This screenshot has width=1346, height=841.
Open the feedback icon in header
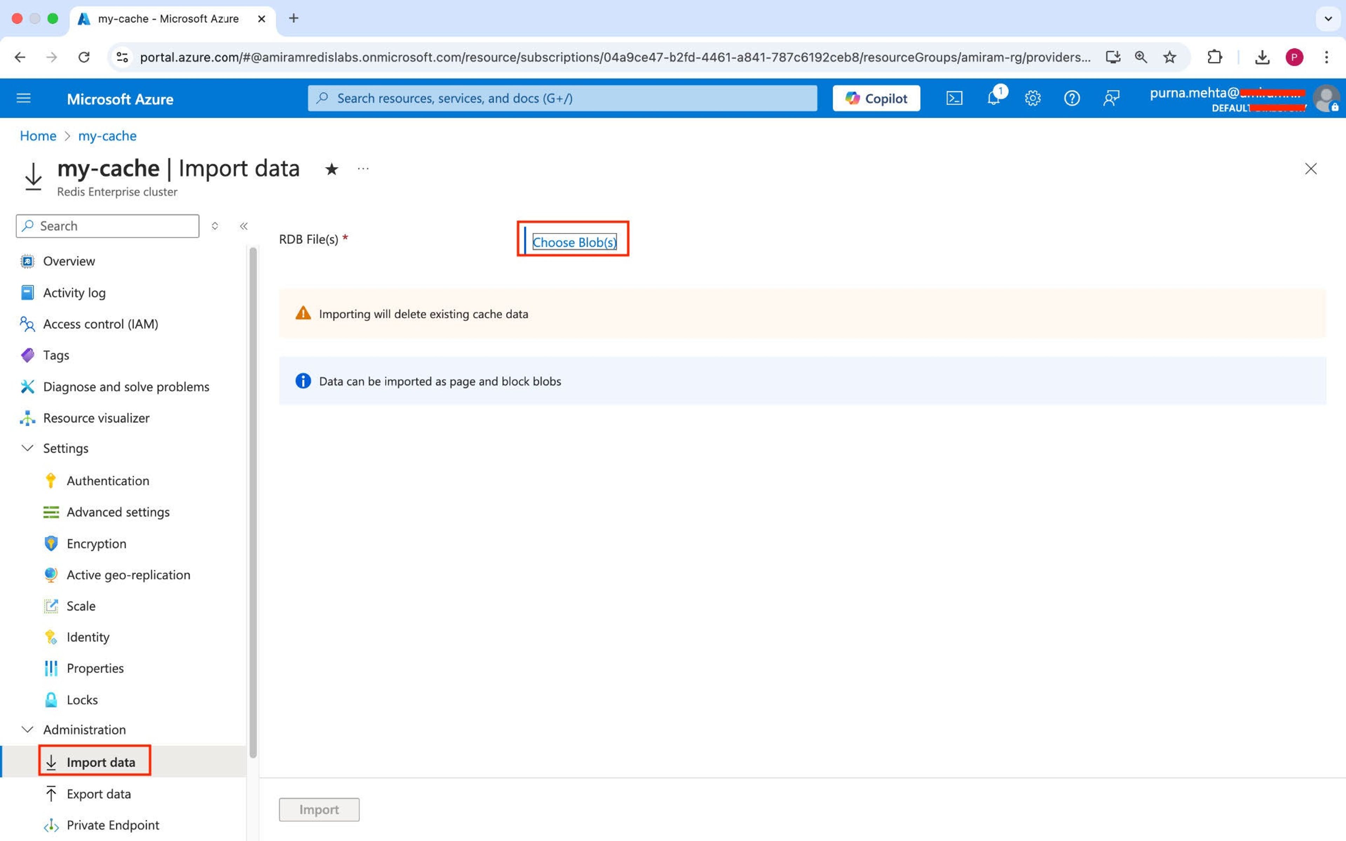click(x=1111, y=98)
